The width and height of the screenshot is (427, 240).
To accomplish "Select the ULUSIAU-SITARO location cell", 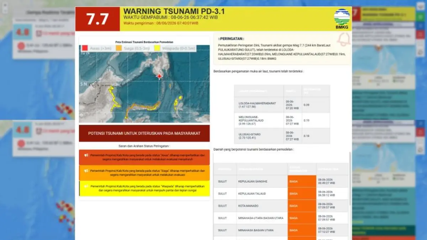I will pos(259,136).
